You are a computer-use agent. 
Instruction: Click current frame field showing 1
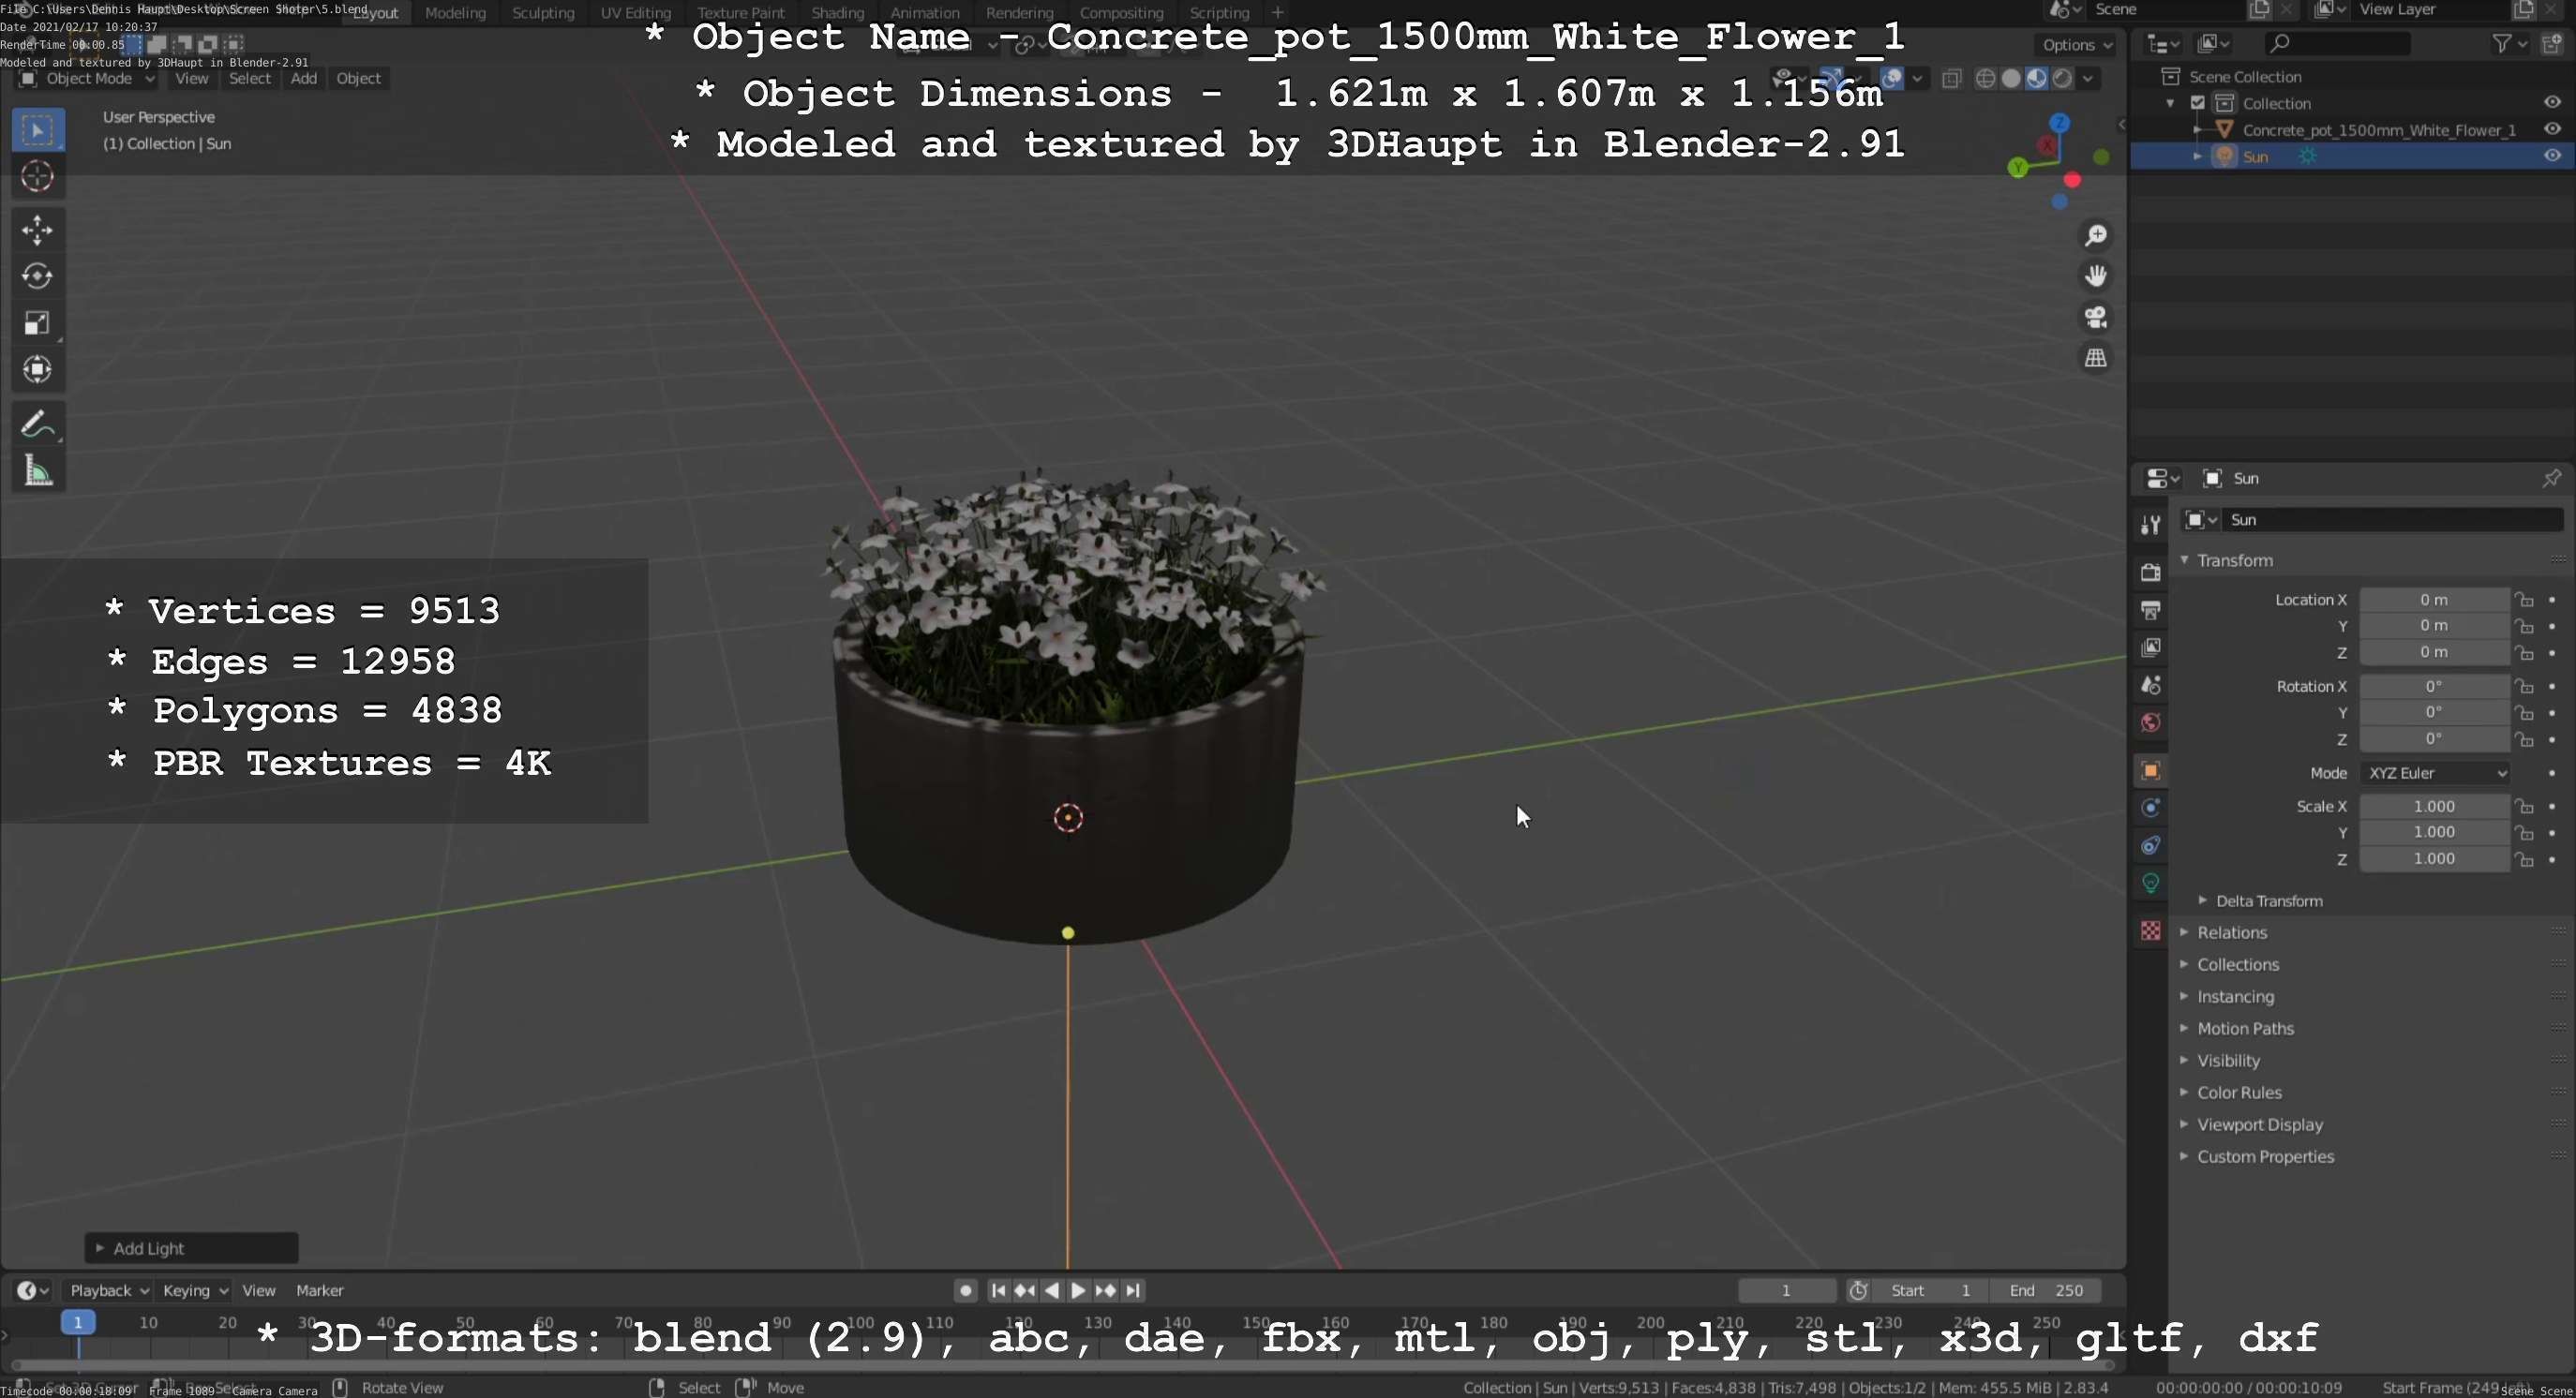click(1786, 1290)
